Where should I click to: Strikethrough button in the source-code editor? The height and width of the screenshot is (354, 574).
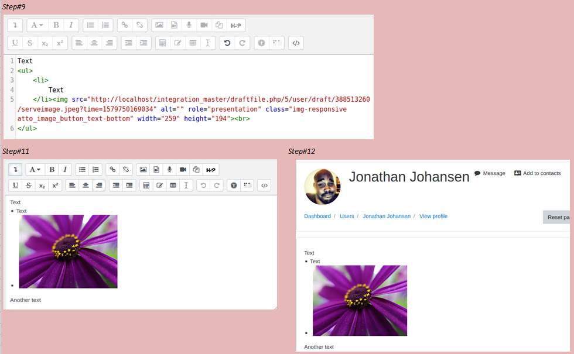(30, 43)
